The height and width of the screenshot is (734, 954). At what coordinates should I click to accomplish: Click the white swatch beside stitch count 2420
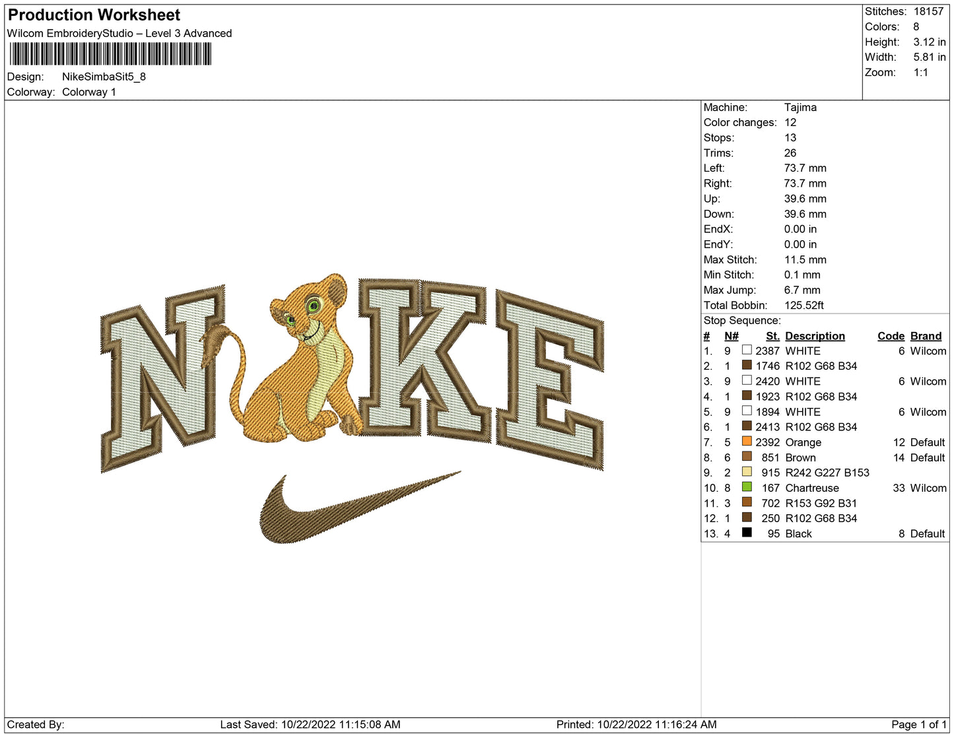coord(747,380)
